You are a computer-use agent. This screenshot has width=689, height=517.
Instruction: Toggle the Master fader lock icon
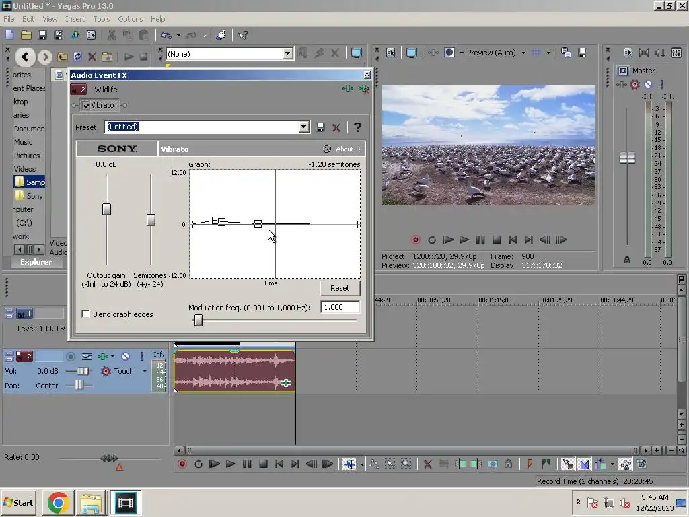pyautogui.click(x=627, y=261)
